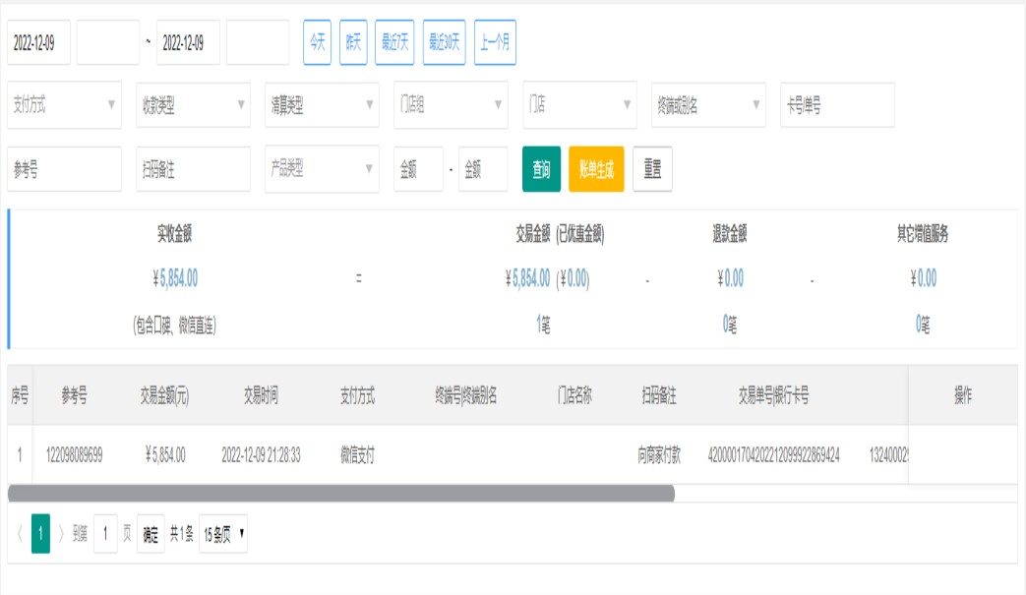Open the 支付方式 dropdown

point(64,105)
